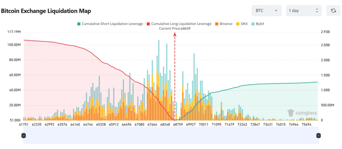Click the yellow OKX legend swatch
This screenshot has height=149, width=342.
pyautogui.click(x=237, y=24)
